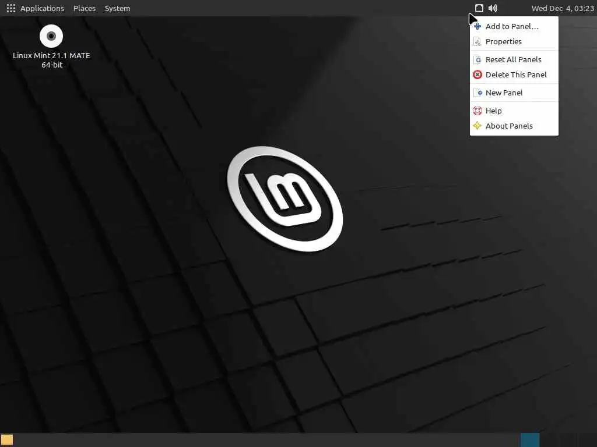Switch to the highlighted blue workspace

pos(530,440)
